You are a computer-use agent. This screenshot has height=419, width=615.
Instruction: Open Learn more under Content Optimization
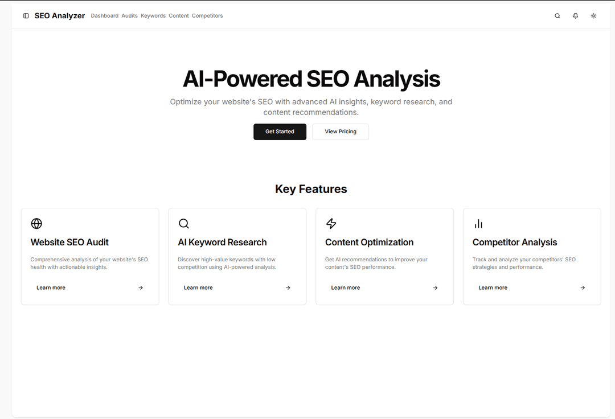[345, 287]
